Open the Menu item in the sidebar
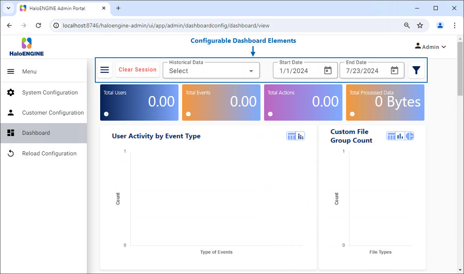 pos(29,71)
